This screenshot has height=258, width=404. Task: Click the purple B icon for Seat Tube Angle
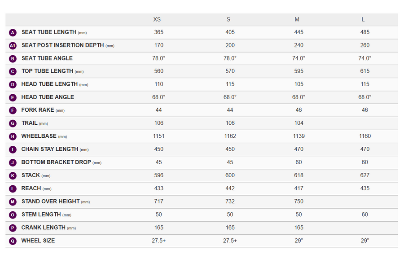pos(13,58)
